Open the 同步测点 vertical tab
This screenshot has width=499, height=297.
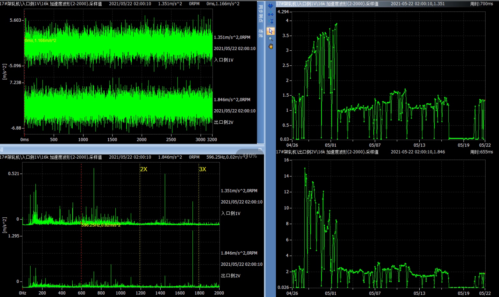[x=260, y=13]
